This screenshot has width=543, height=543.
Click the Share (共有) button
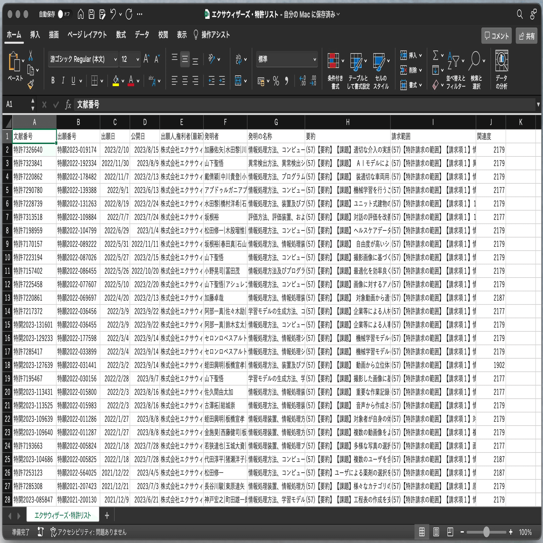[x=527, y=36]
